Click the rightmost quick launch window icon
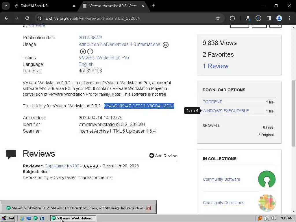This screenshot has height=222, width=296. tap(42, 218)
